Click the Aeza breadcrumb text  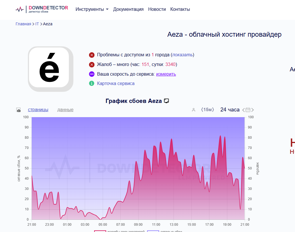(48, 24)
